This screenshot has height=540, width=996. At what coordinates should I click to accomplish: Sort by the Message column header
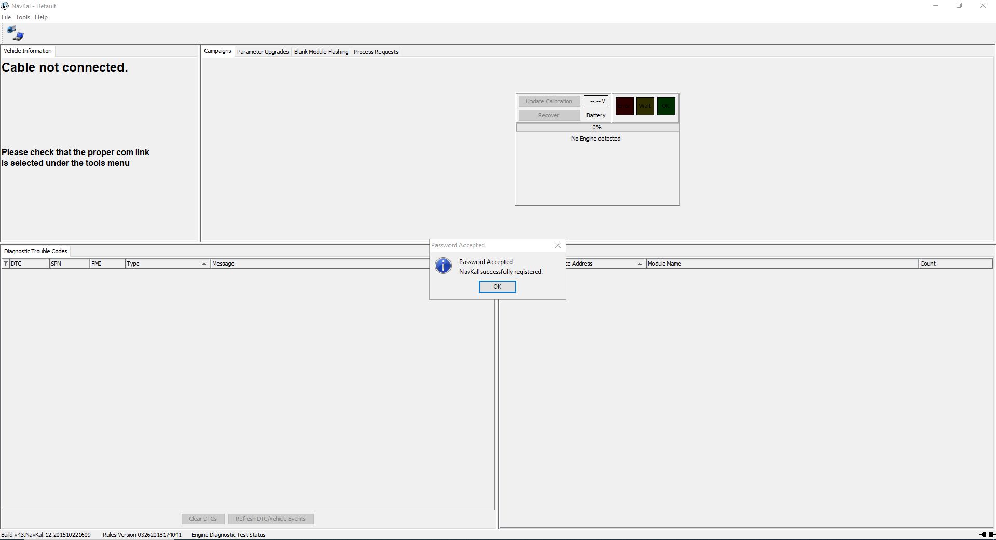[x=320, y=264]
